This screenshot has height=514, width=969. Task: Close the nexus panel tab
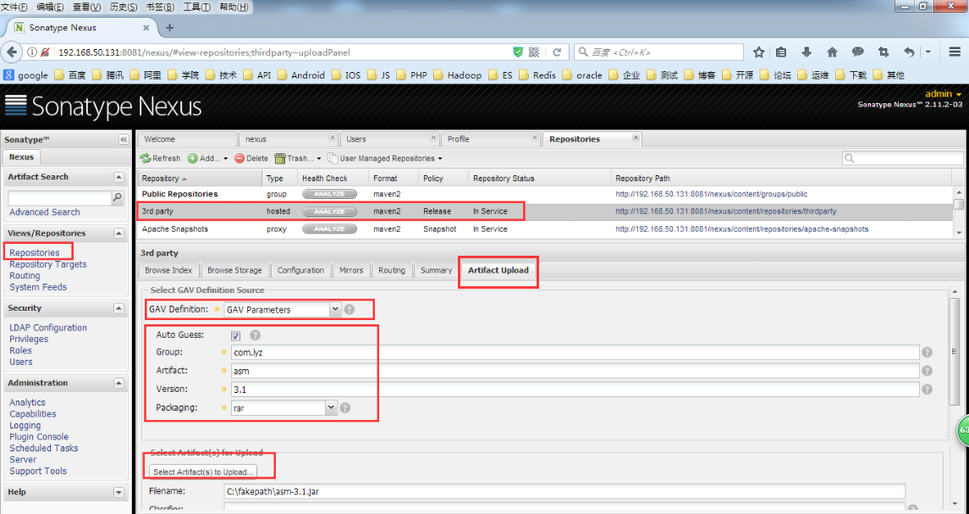[332, 137]
